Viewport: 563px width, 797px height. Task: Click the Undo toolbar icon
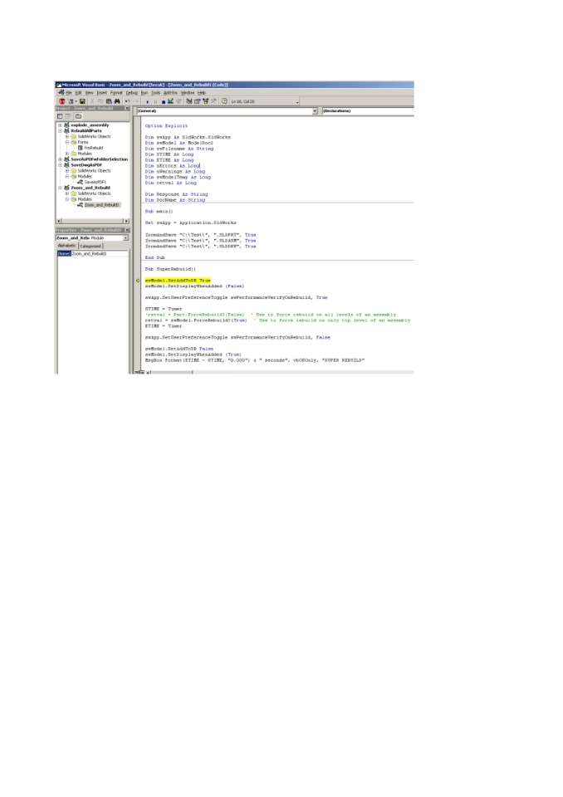128,101
